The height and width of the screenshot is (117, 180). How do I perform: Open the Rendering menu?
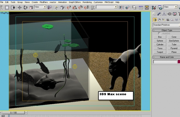coord(87,2)
